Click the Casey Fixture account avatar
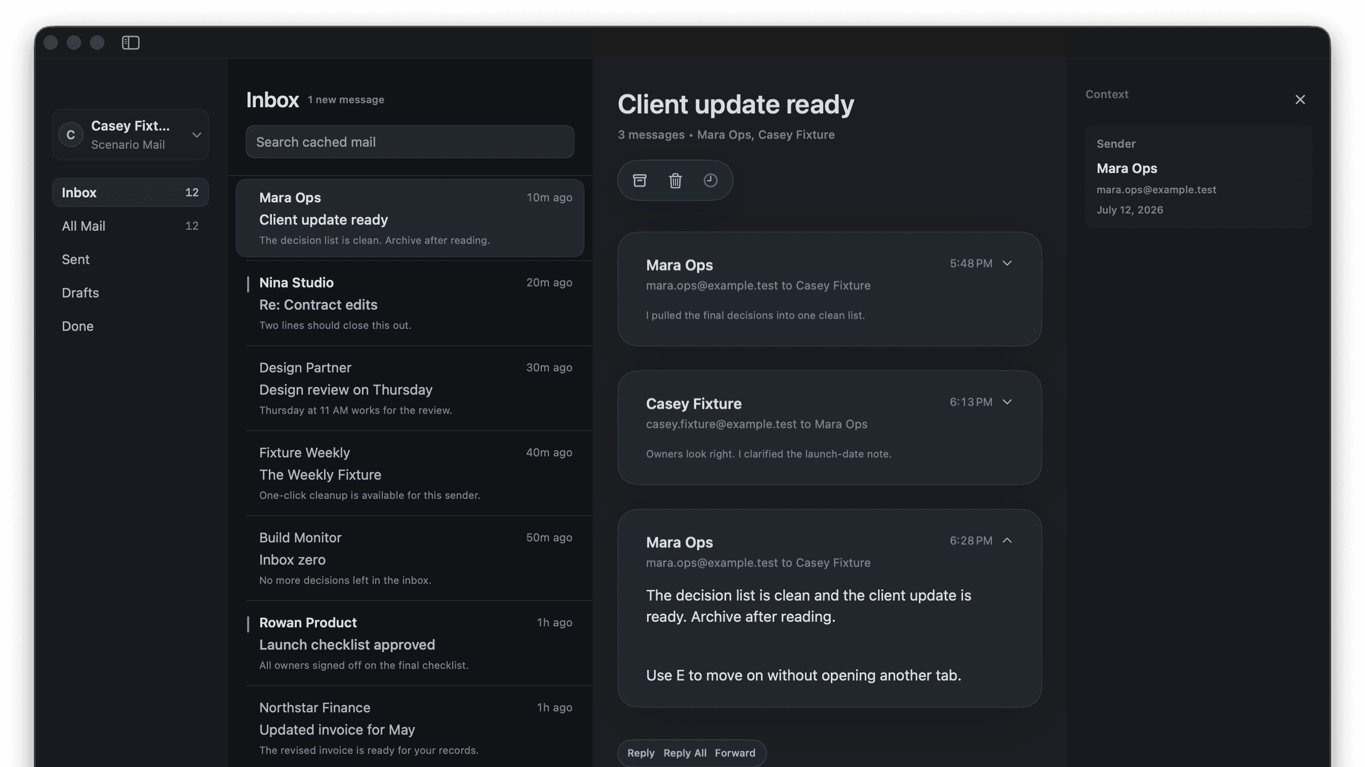 [70, 135]
